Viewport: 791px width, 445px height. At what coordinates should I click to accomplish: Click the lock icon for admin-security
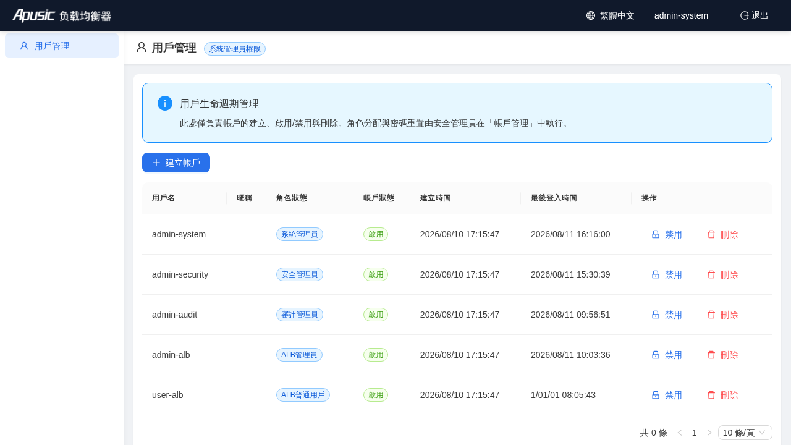tap(656, 274)
